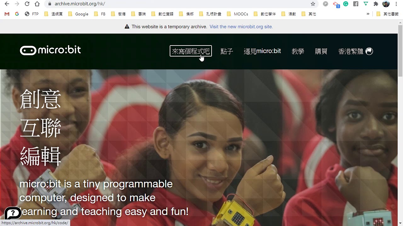This screenshot has height=226, width=403.
Task: Open the Google bookmark folder
Action: [x=78, y=14]
